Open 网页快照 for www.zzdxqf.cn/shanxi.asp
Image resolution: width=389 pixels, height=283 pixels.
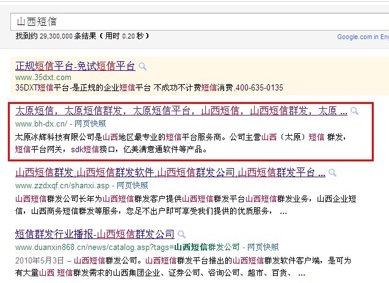click(x=133, y=185)
